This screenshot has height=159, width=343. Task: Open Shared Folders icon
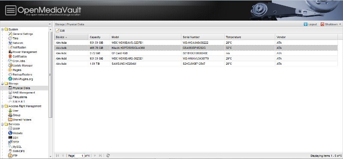(10, 120)
